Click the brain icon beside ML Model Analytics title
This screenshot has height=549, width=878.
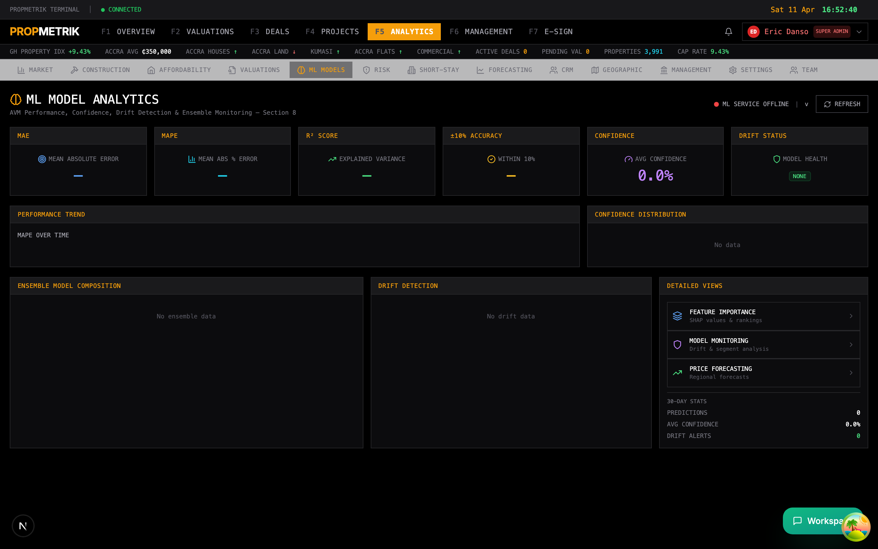tap(16, 99)
